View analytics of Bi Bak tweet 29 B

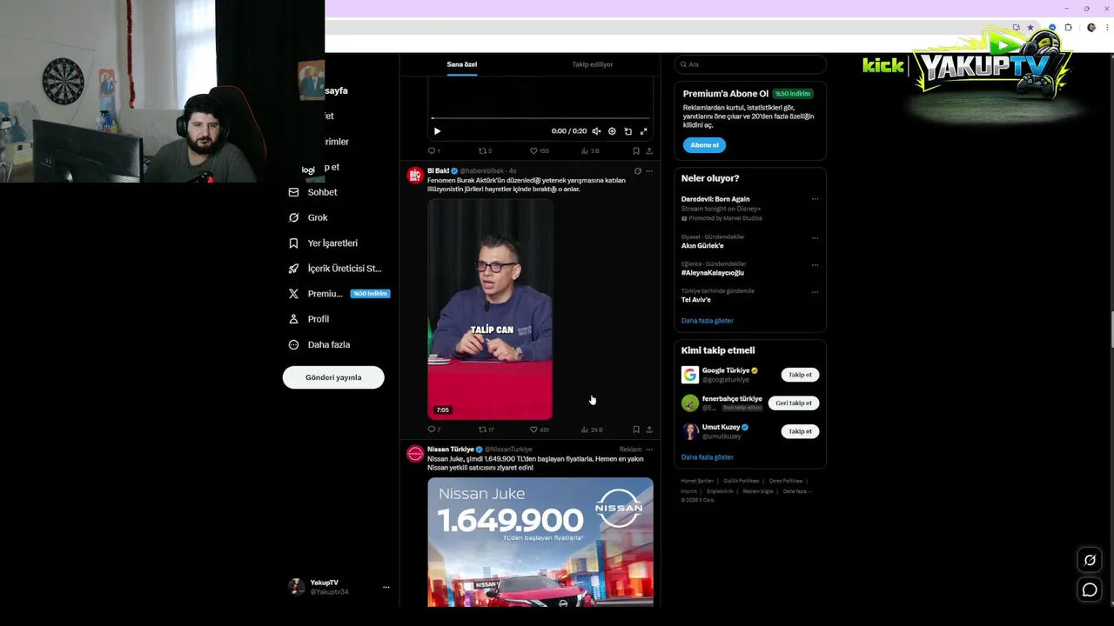coord(591,430)
